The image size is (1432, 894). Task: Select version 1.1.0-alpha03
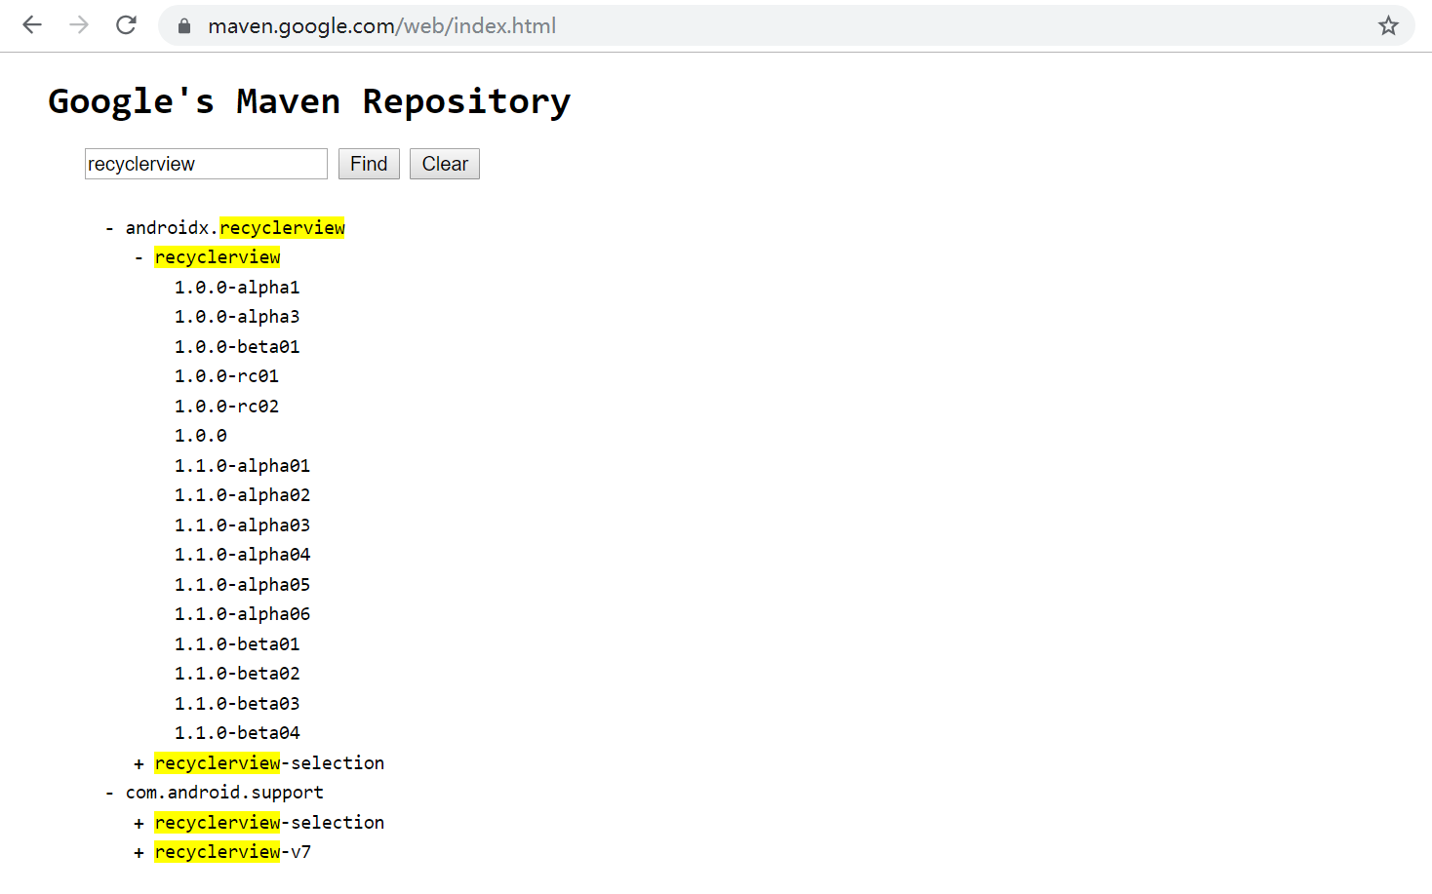[242, 525]
